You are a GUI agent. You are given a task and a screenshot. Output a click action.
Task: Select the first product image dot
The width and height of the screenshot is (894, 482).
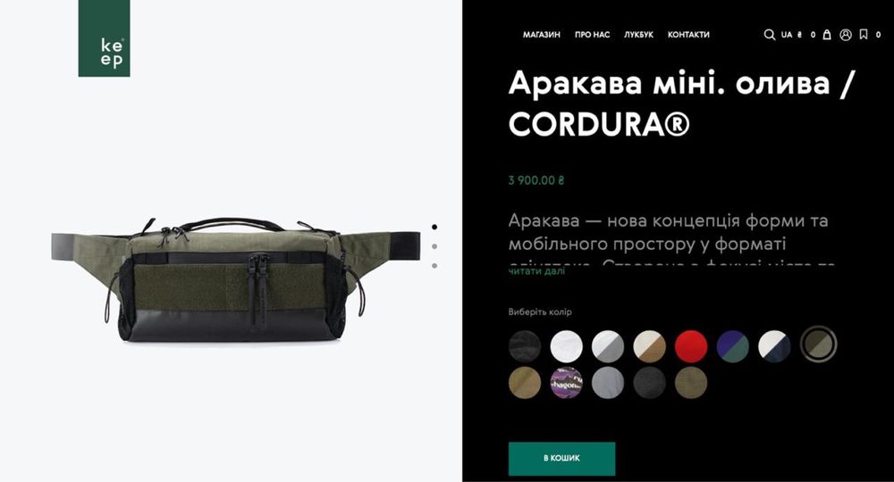tap(434, 227)
